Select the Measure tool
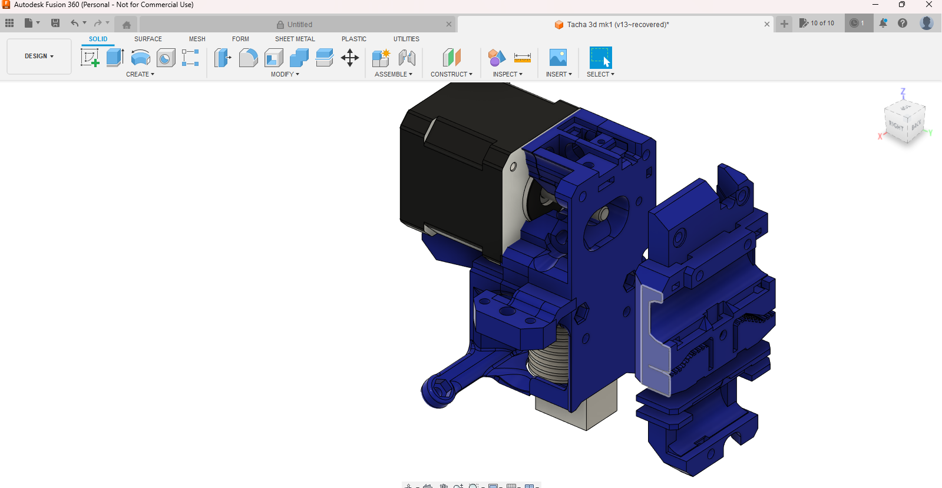Screen dimensions: 942x488 (523, 58)
